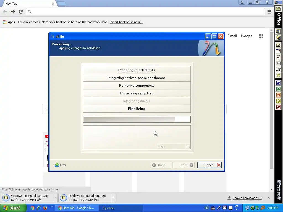283x212 pixels.
Task: Click the Cancel button in nLite
Action: click(209, 165)
